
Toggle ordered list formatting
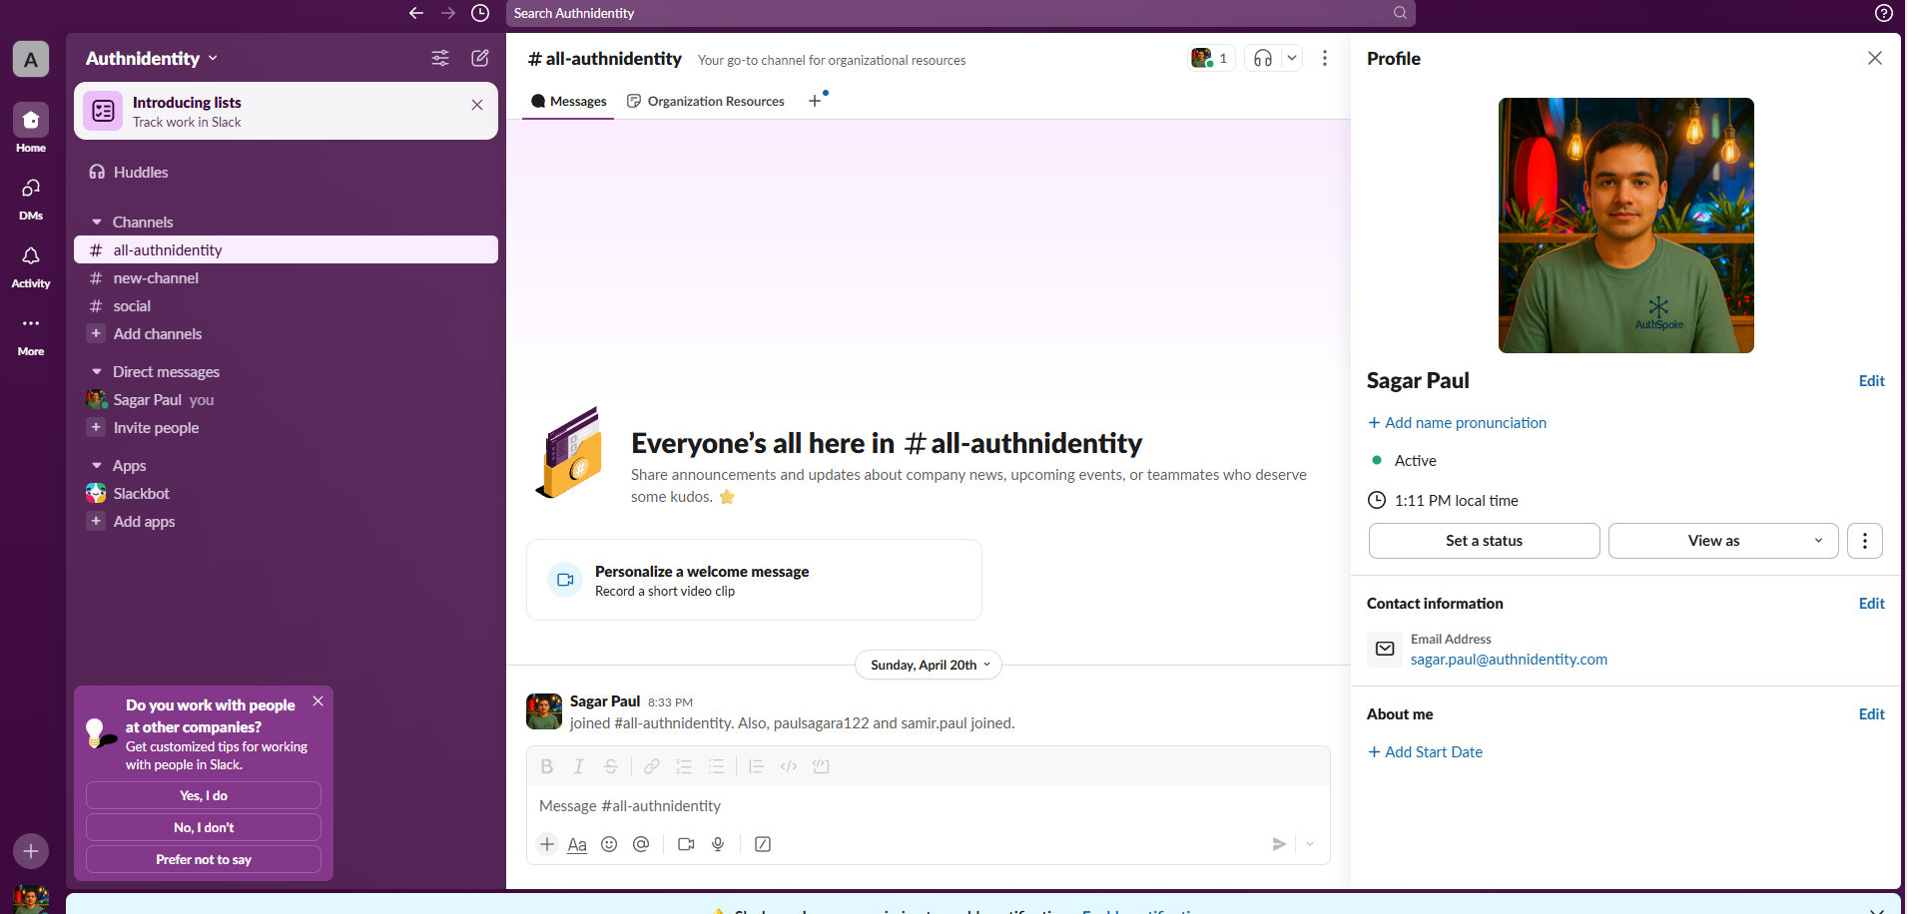[684, 766]
